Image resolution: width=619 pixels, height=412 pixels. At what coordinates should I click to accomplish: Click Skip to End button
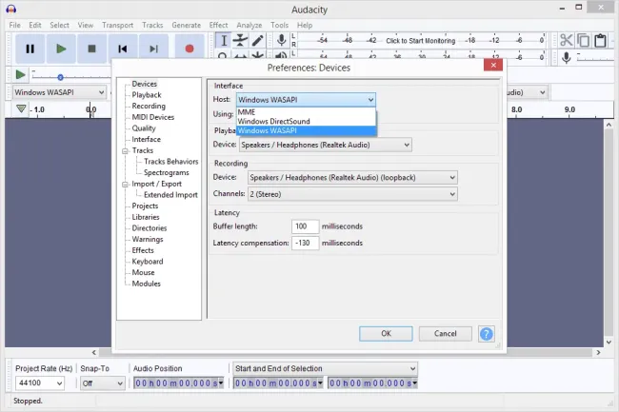pyautogui.click(x=153, y=49)
